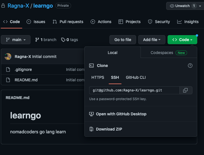This screenshot has width=204, height=155.
Task: Open the Initial commit message by Ragna-X
Action: [x=44, y=57]
